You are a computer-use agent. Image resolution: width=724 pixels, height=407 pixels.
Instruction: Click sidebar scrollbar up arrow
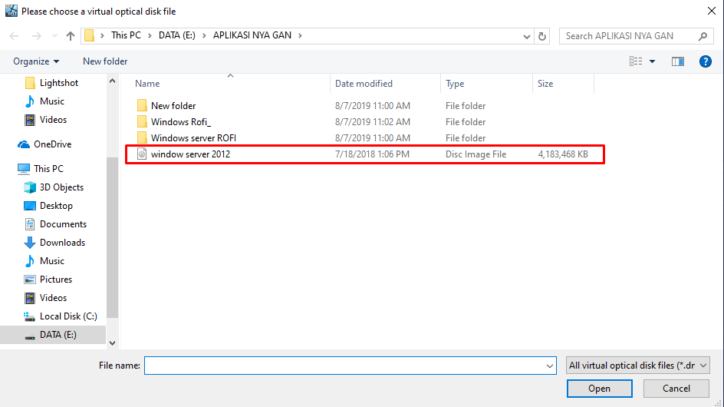click(112, 81)
